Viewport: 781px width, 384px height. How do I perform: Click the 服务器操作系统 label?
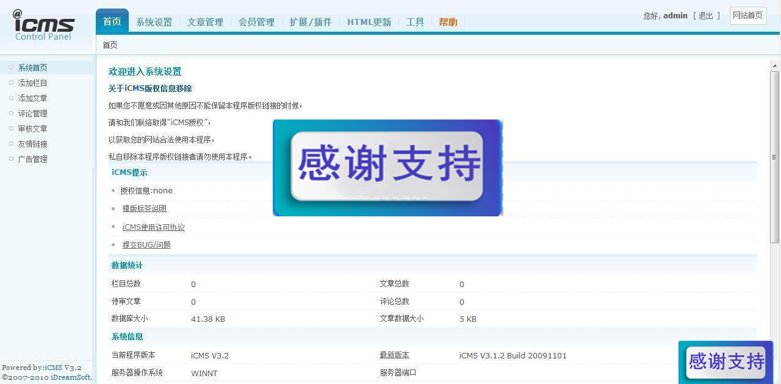tap(137, 372)
